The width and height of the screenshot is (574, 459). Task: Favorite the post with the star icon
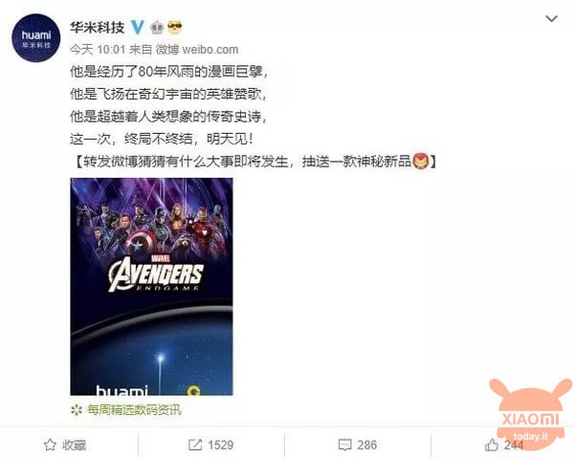(x=50, y=445)
